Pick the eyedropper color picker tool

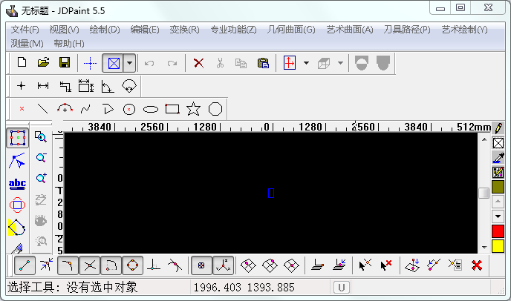(x=498, y=157)
